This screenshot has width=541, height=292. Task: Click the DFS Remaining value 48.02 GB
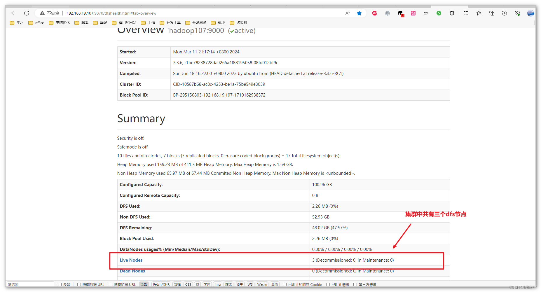pyautogui.click(x=330, y=228)
